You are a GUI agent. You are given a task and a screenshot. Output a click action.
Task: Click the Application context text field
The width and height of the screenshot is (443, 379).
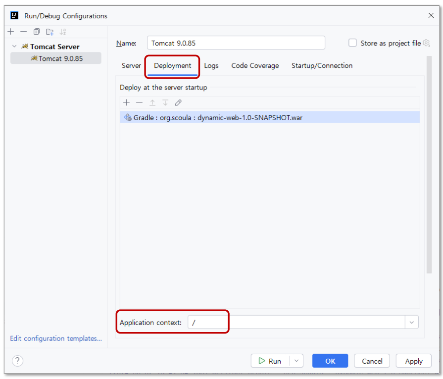[296, 322]
